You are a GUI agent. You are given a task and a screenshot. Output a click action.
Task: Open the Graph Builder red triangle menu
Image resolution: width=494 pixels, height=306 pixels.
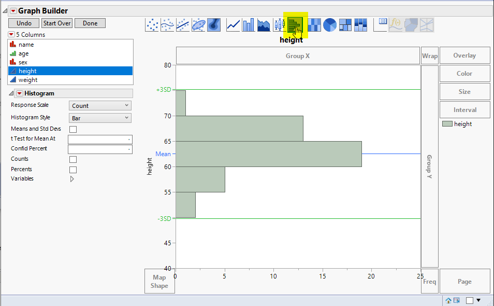[x=13, y=11]
